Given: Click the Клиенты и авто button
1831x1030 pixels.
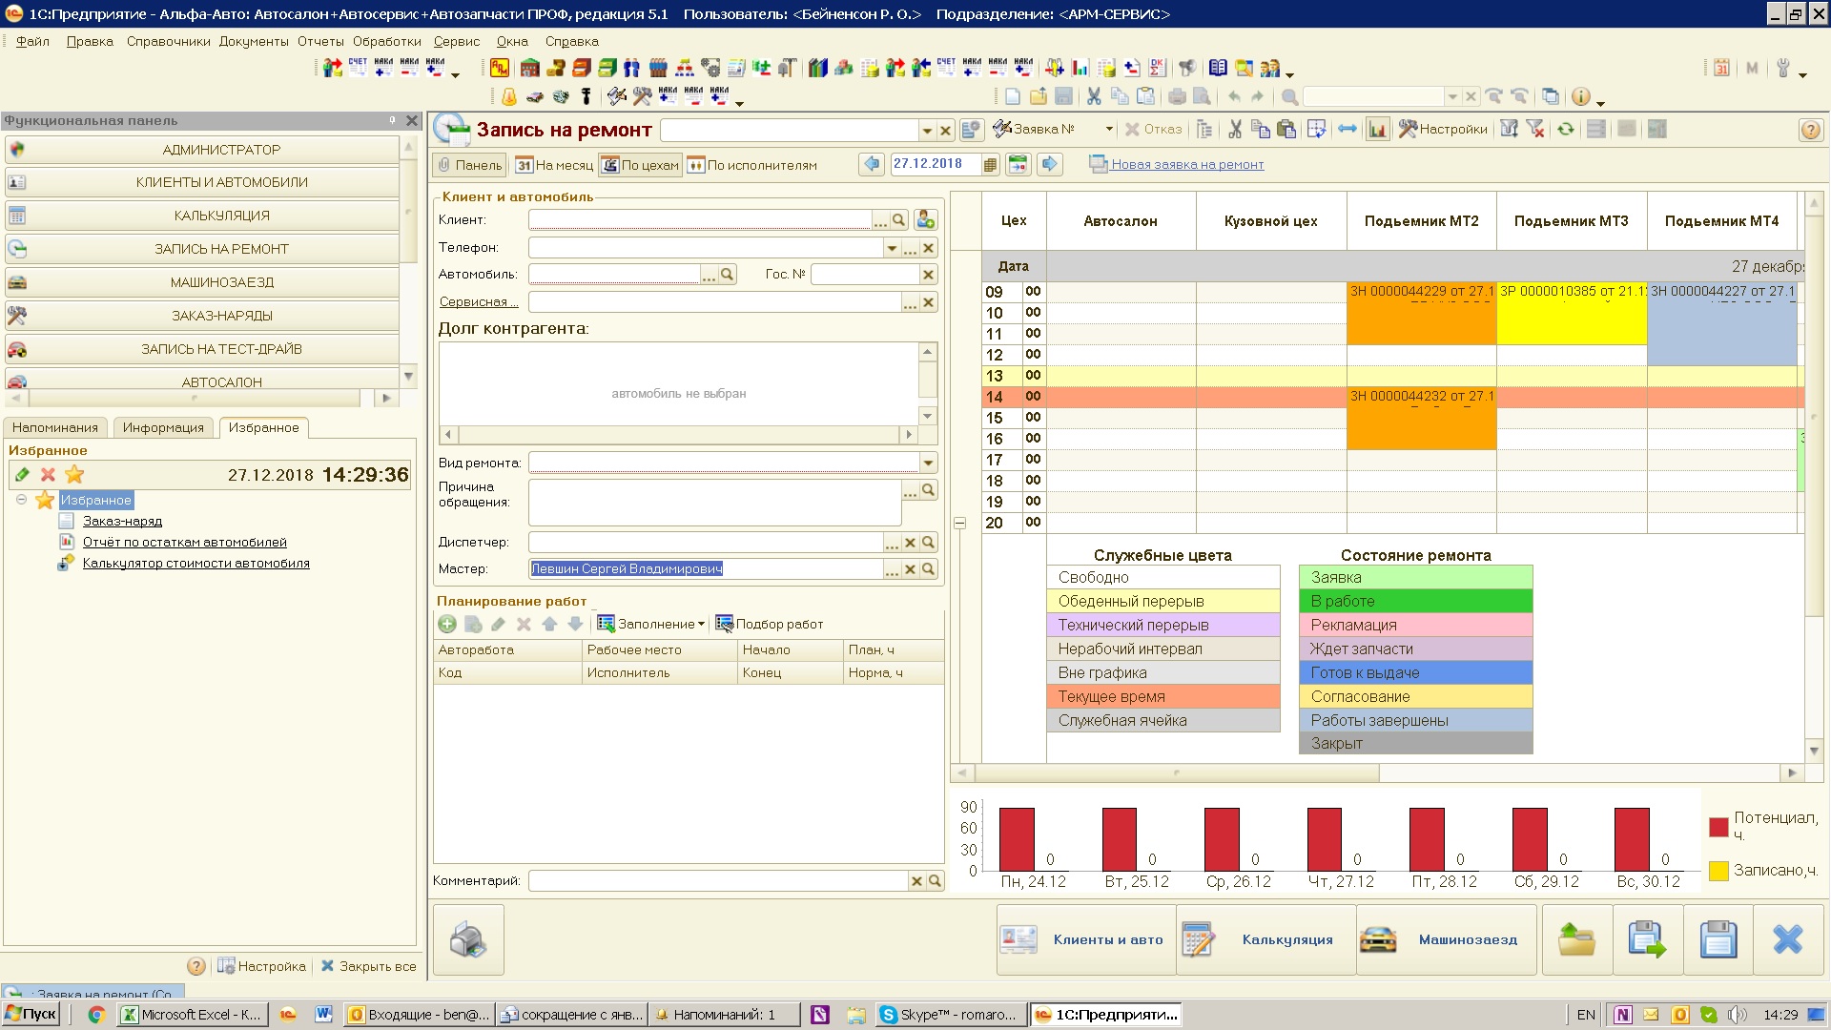Looking at the screenshot, I should click(x=1086, y=939).
